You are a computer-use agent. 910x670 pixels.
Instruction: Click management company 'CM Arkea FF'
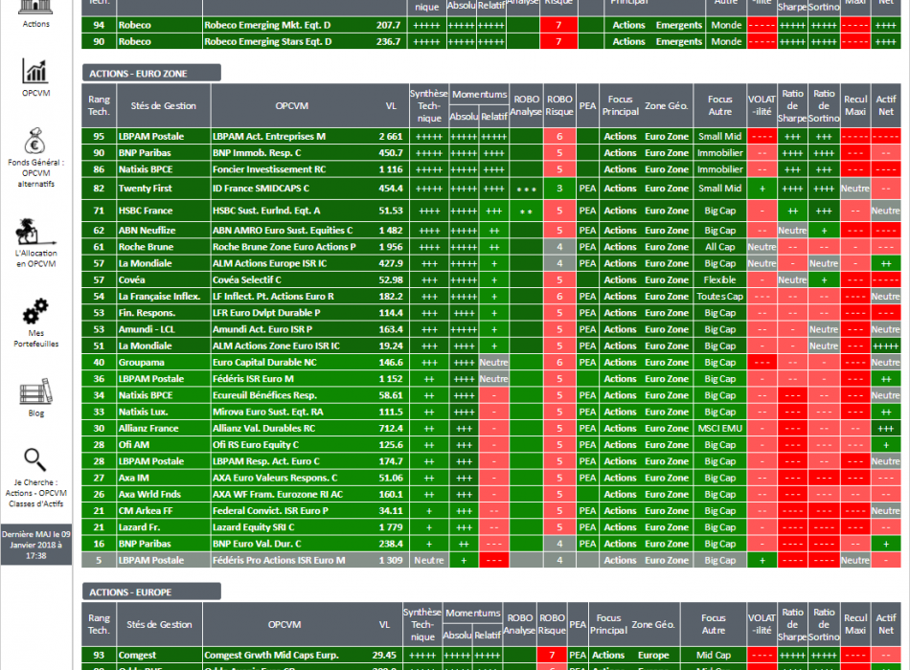[146, 511]
